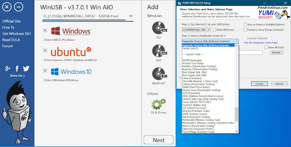
Task: Share on Twitter bird icon
Action: [26, 69]
